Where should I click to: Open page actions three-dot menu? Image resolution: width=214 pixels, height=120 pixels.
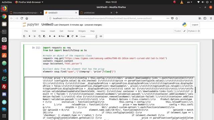click(x=168, y=18)
